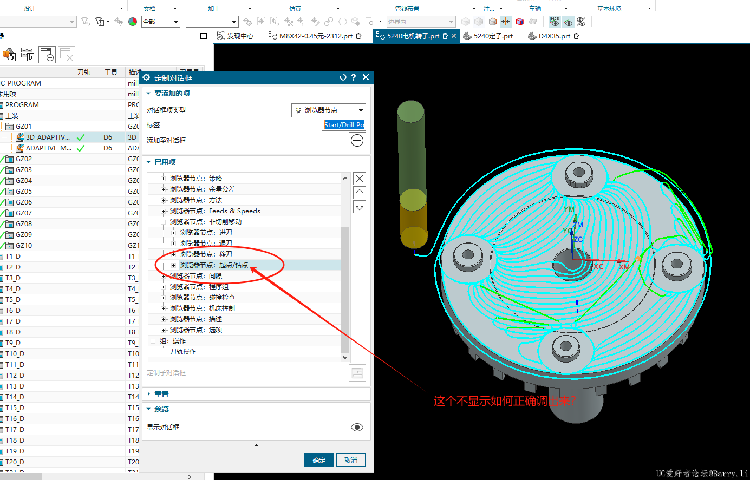Move selected item down in list
Screen dimensions: 750x480
[x=360, y=207]
